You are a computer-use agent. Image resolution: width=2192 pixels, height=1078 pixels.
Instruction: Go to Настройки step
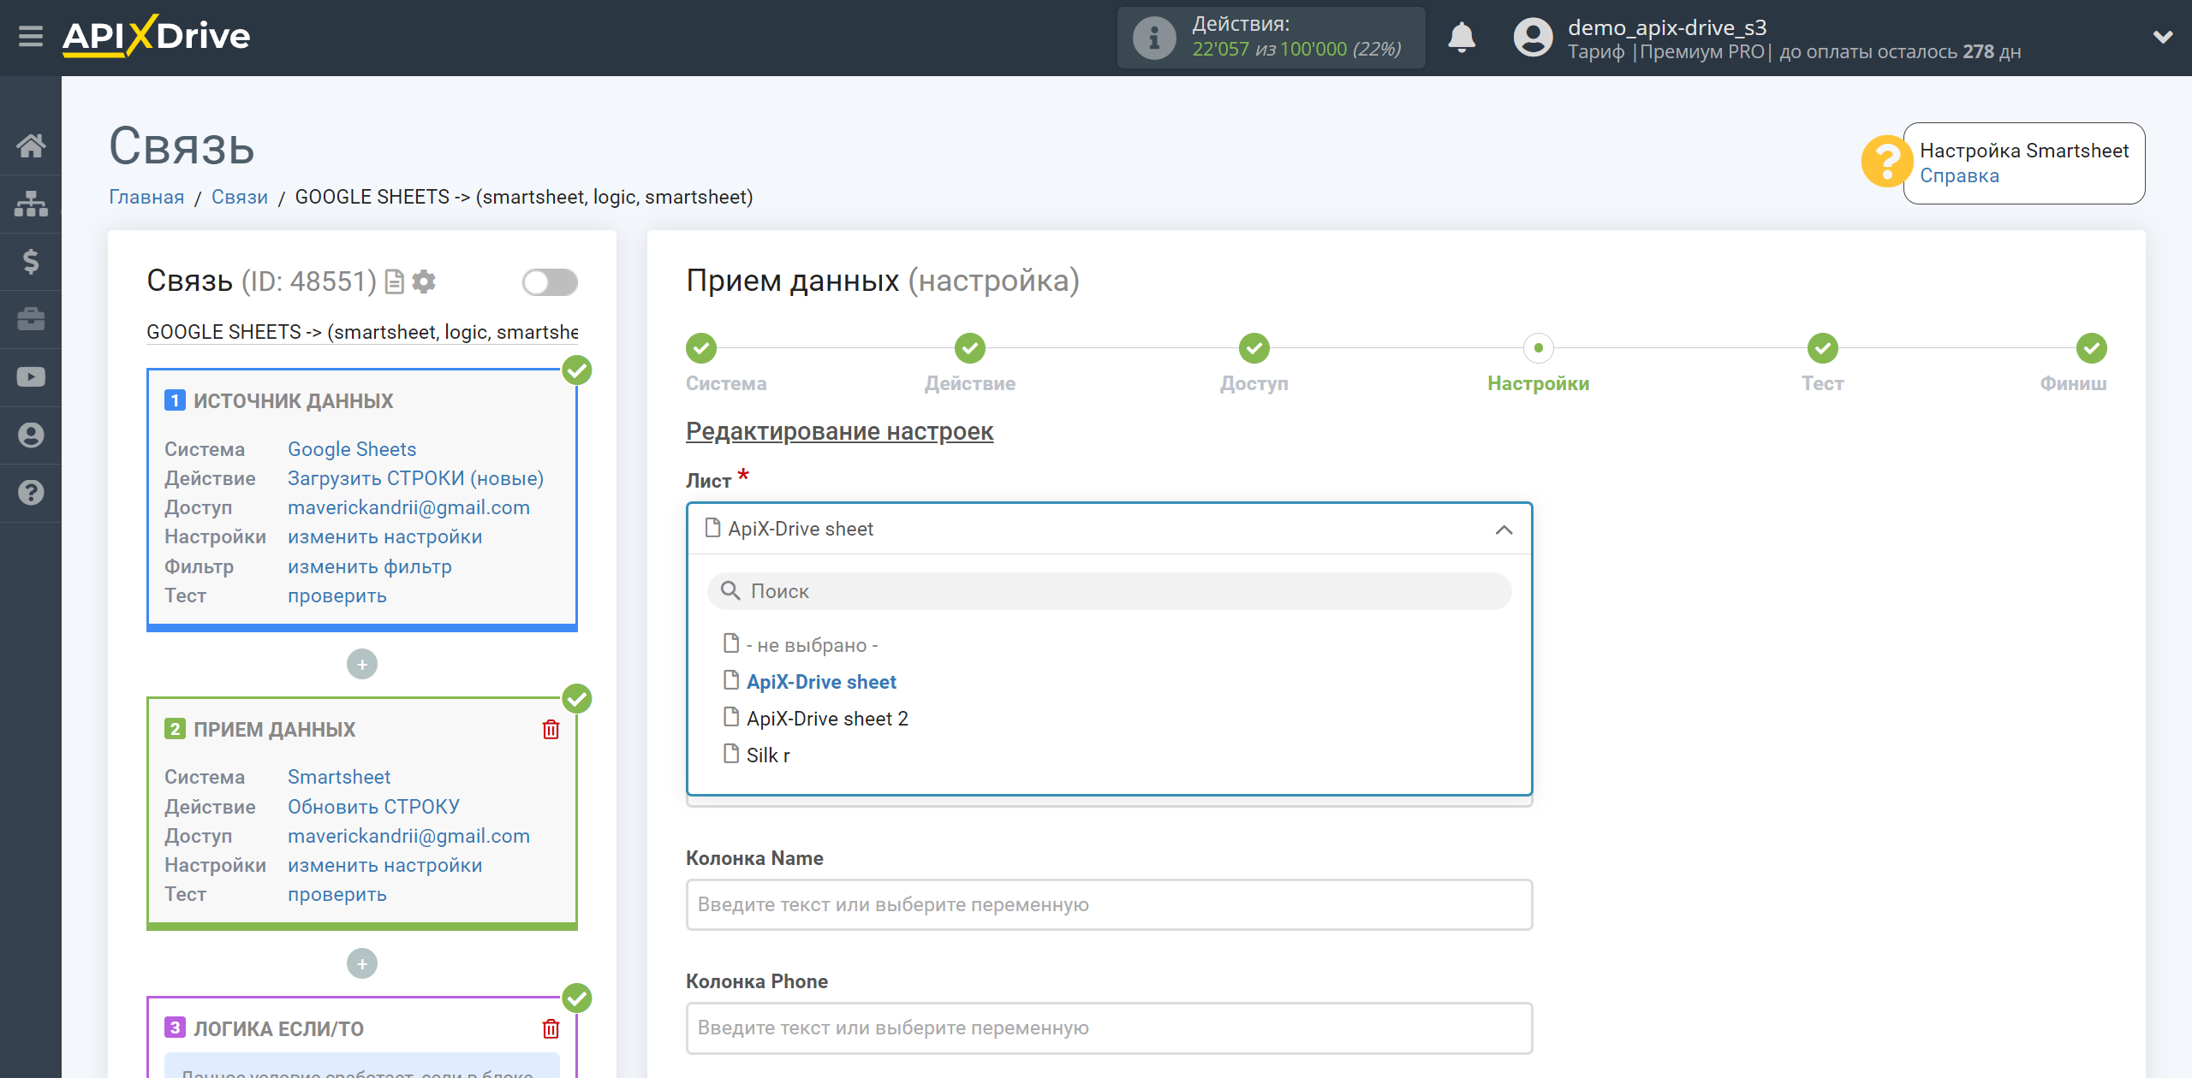[1539, 348]
